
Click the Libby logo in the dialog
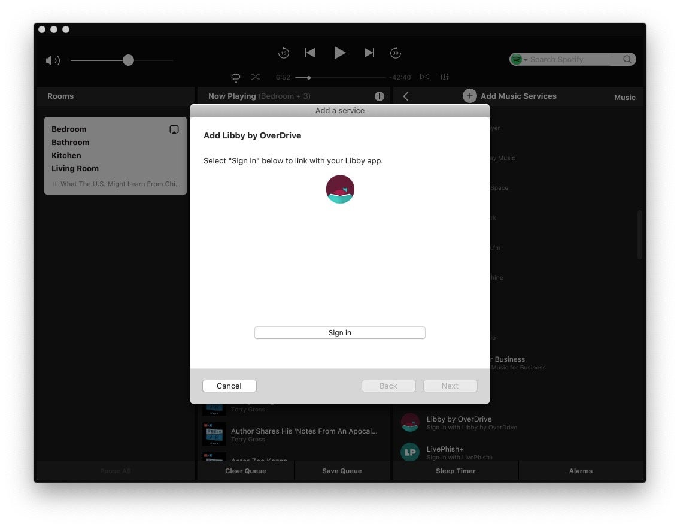pyautogui.click(x=340, y=189)
